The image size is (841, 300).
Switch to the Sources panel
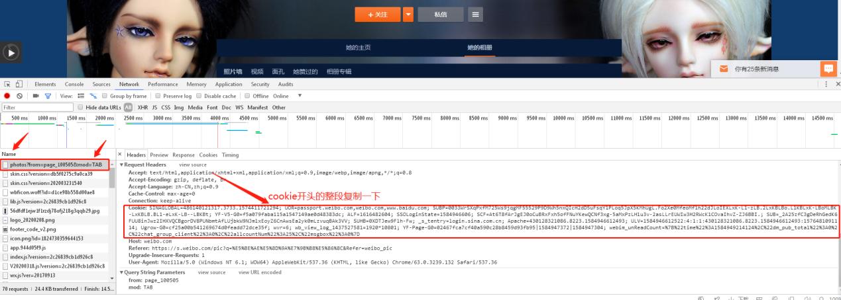click(101, 84)
